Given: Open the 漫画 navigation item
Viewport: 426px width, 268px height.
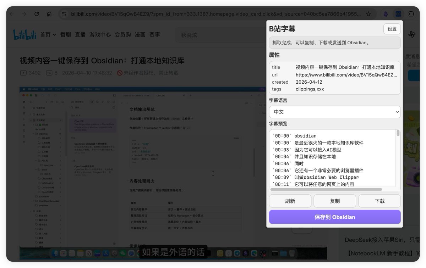Looking at the screenshot, I should coord(140,34).
